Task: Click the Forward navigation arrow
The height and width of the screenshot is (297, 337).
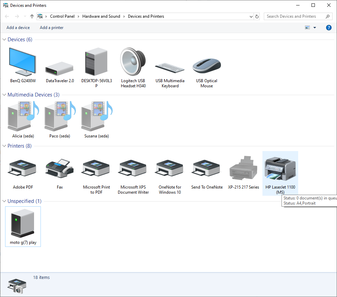Action: pos(17,16)
